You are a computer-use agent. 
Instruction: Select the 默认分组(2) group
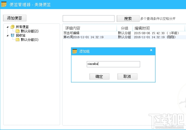coord(30,31)
